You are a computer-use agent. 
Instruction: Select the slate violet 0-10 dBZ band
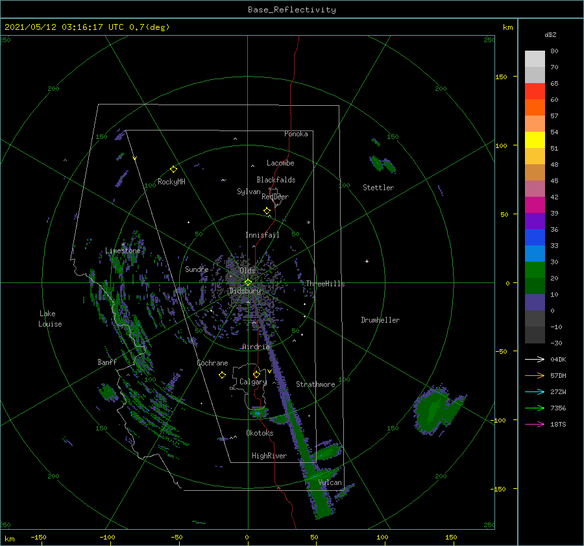(535, 303)
